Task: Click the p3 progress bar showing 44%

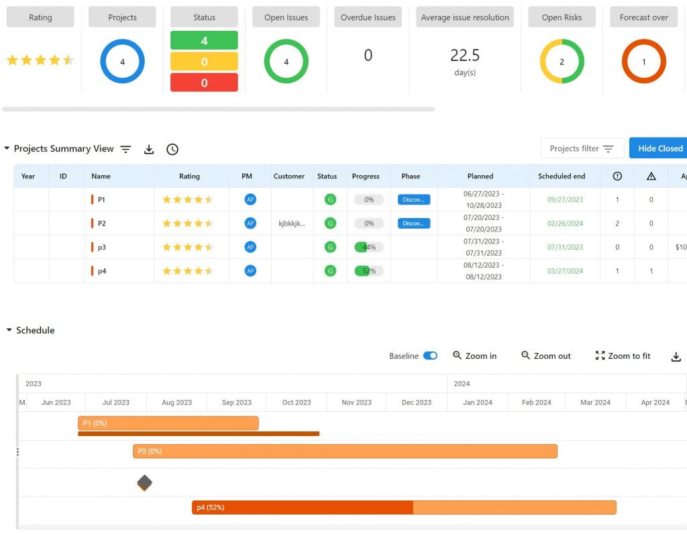Action: coord(369,247)
